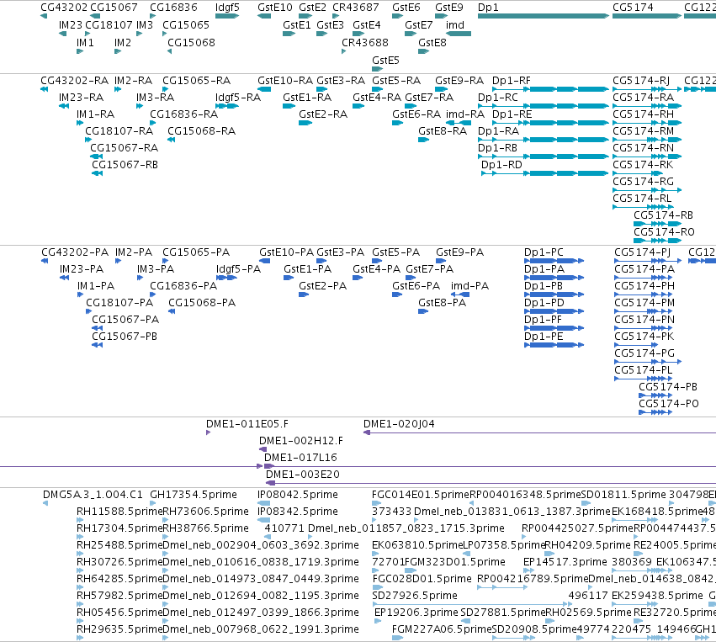Select transcript CG18107-RA
Image resolution: width=716 pixels, height=642 pixels.
click(x=119, y=131)
